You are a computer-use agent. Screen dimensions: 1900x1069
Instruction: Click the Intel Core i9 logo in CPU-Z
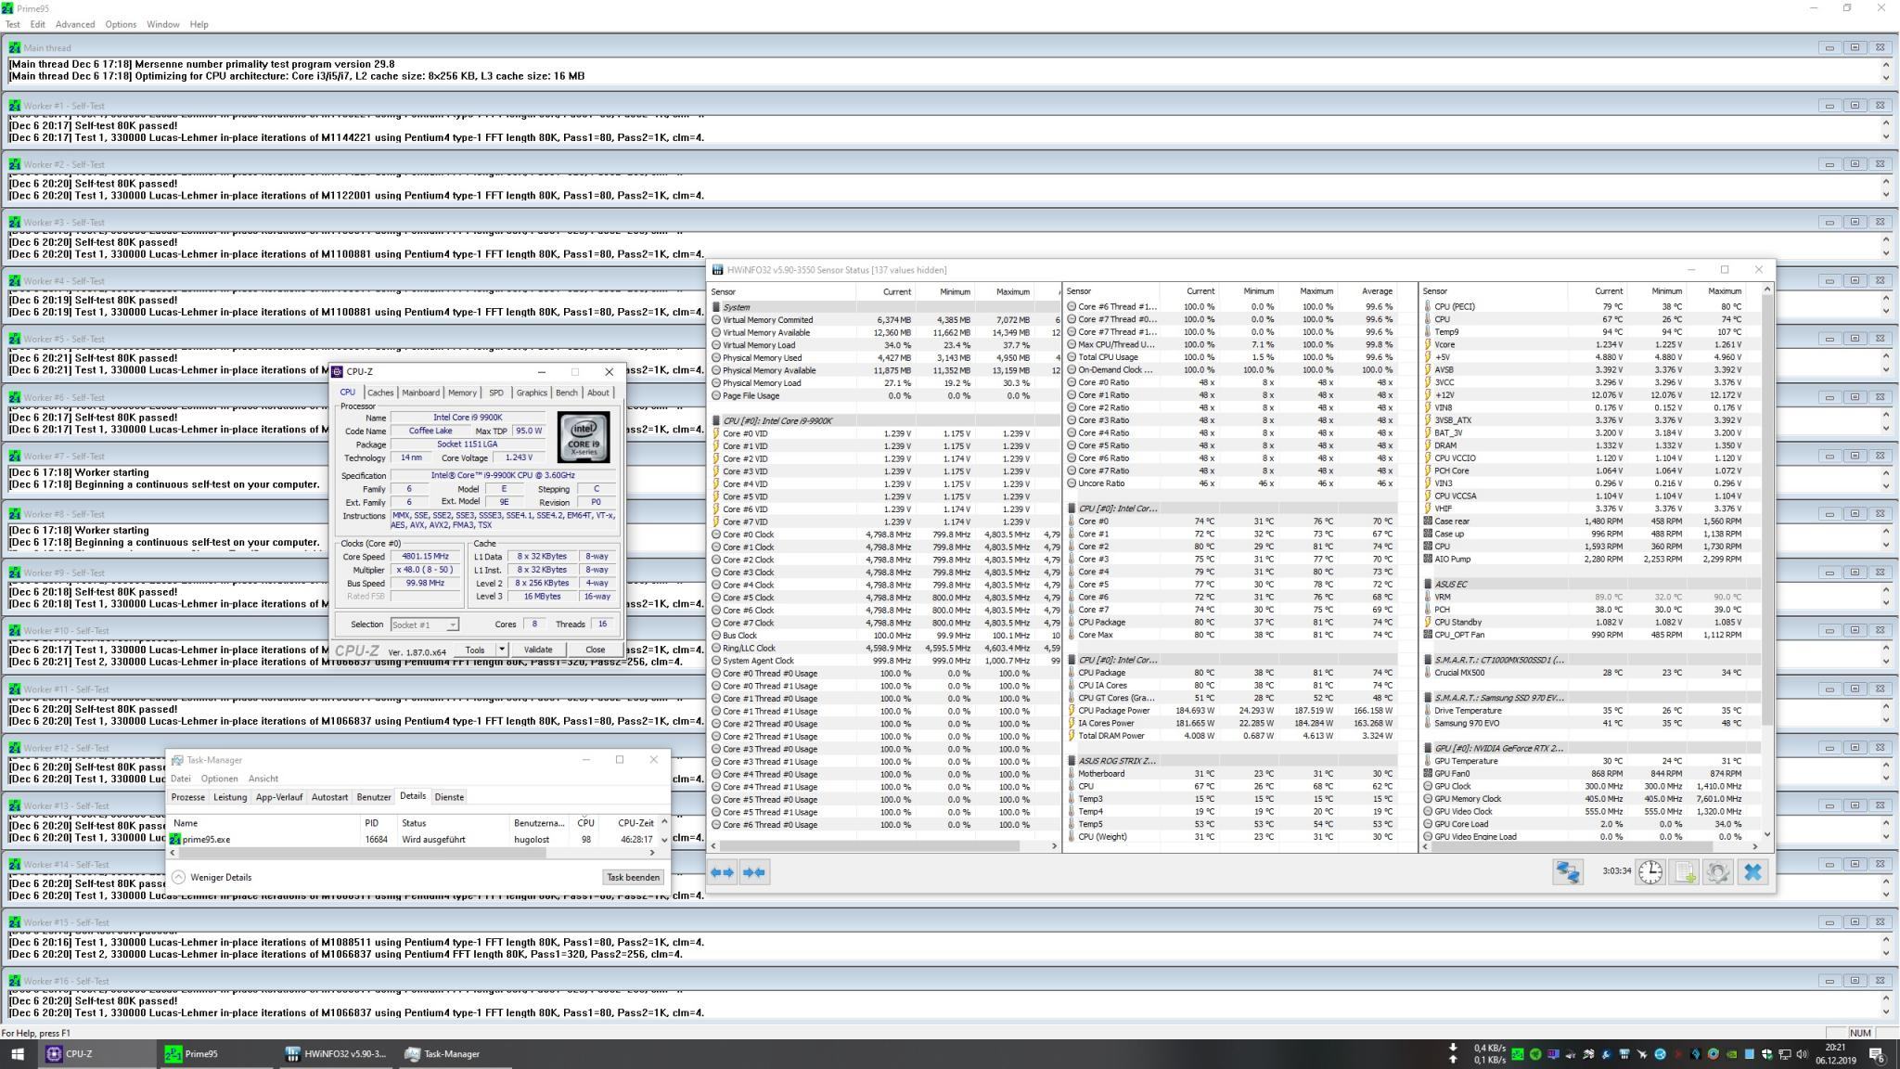point(584,437)
